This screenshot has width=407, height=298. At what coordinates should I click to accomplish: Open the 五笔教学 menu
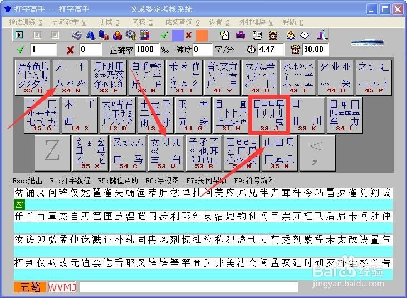(x=69, y=22)
